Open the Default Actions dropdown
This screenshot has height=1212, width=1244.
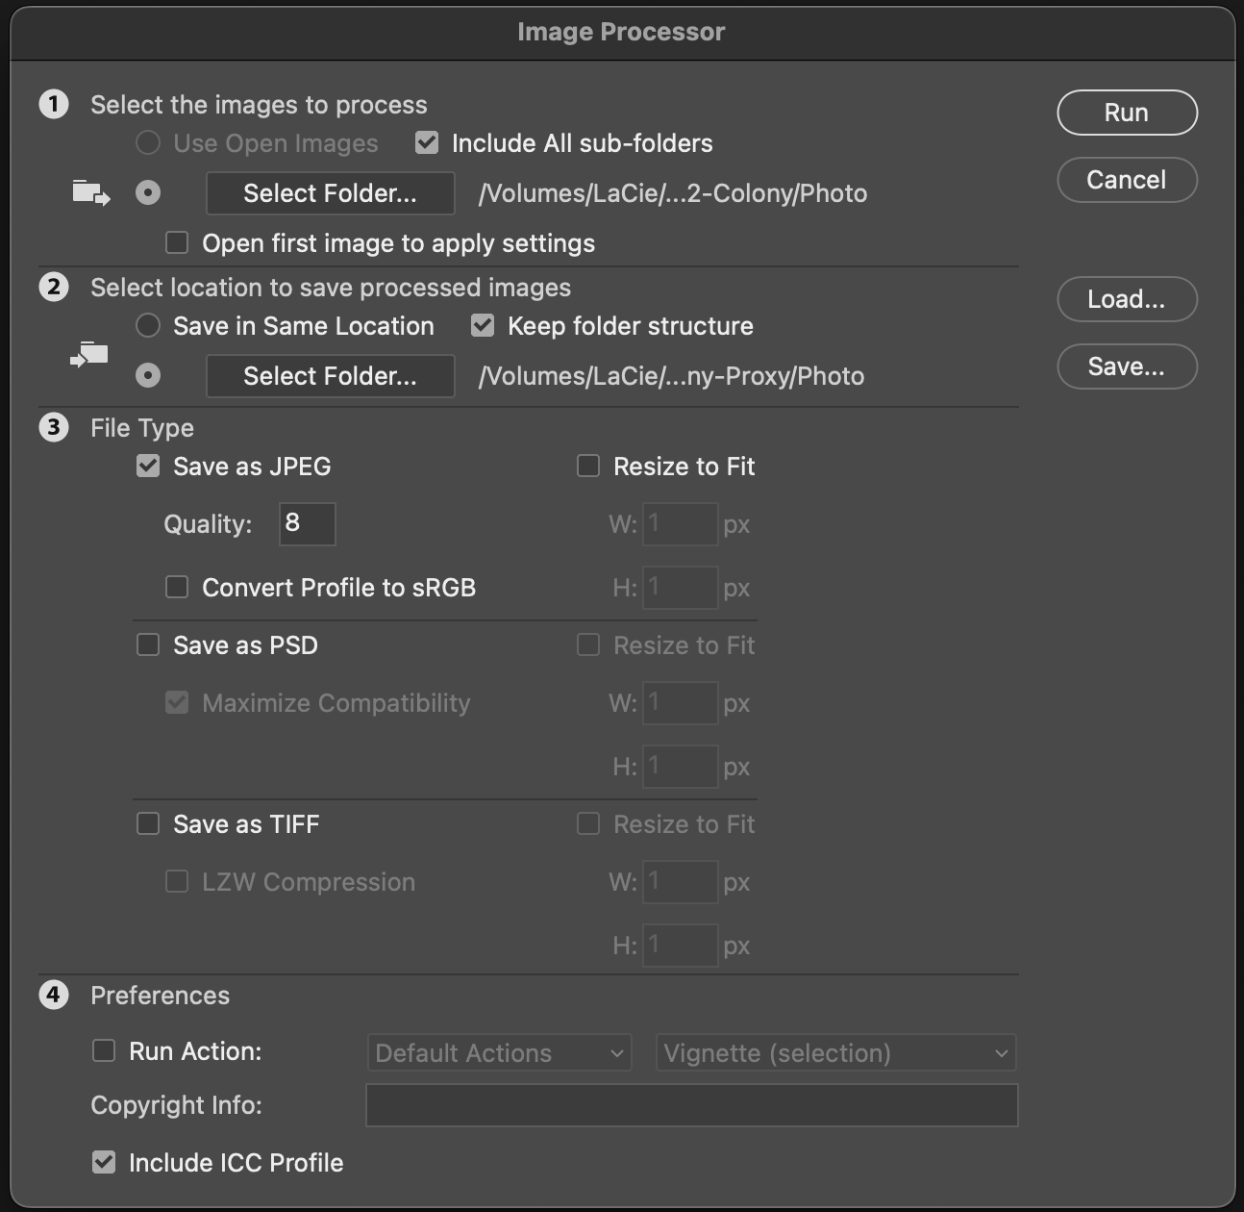(498, 1052)
